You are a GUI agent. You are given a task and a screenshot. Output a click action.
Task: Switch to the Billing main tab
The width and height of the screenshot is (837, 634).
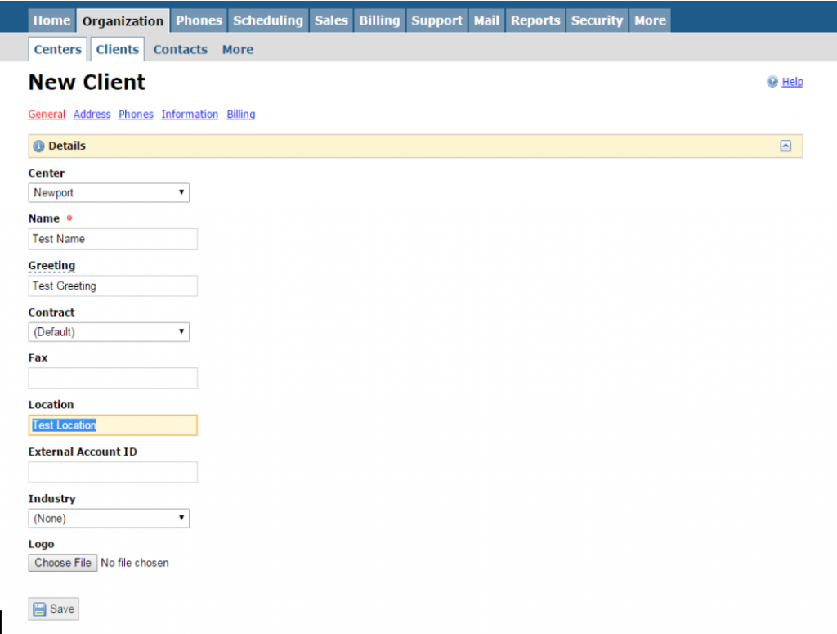tap(379, 20)
